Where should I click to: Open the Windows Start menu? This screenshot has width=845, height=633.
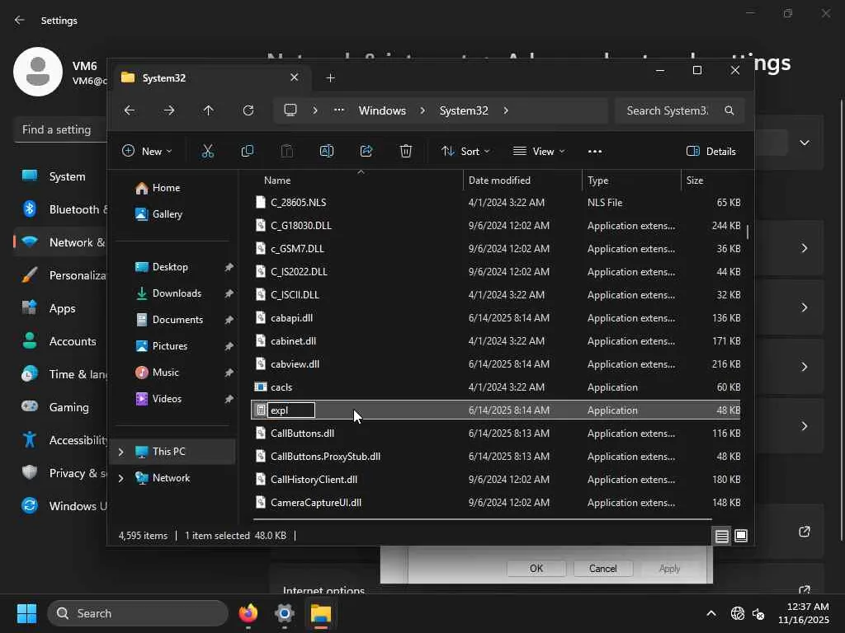coord(26,613)
